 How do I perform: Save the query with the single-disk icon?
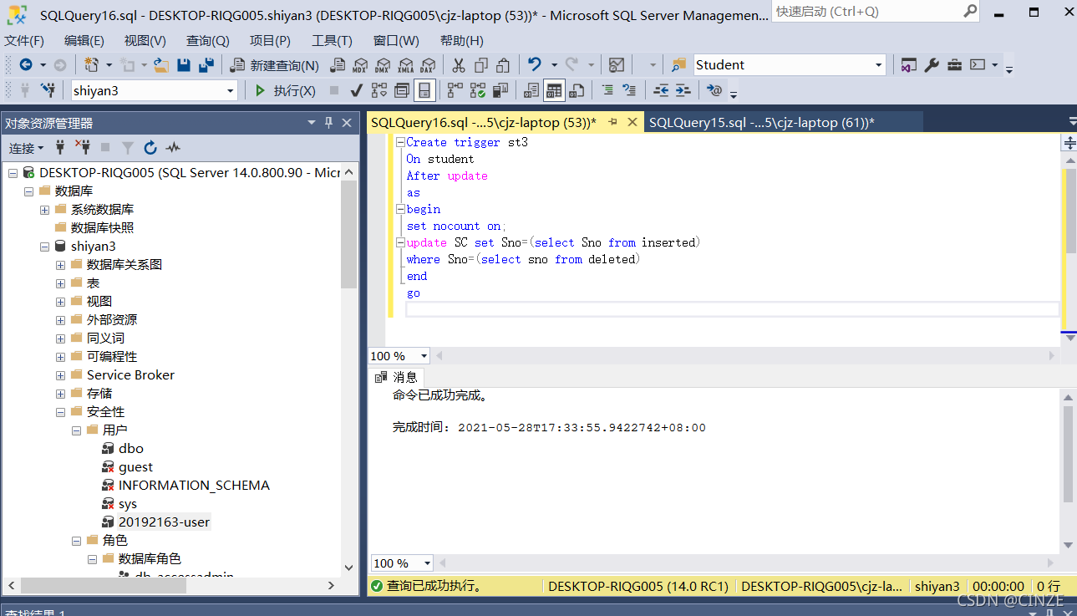[184, 65]
